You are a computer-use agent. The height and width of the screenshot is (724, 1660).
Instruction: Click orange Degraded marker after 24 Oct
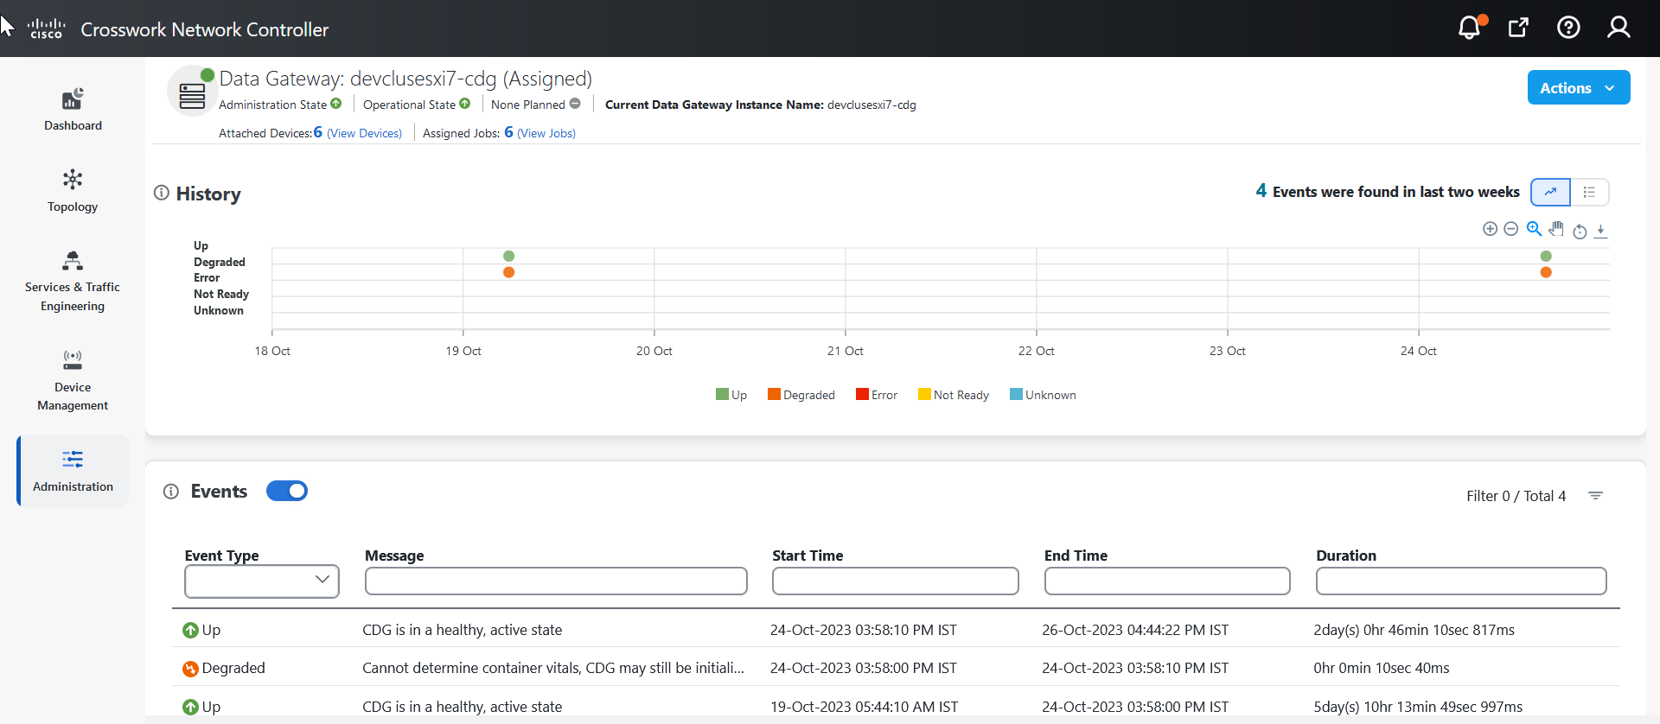(x=1546, y=272)
